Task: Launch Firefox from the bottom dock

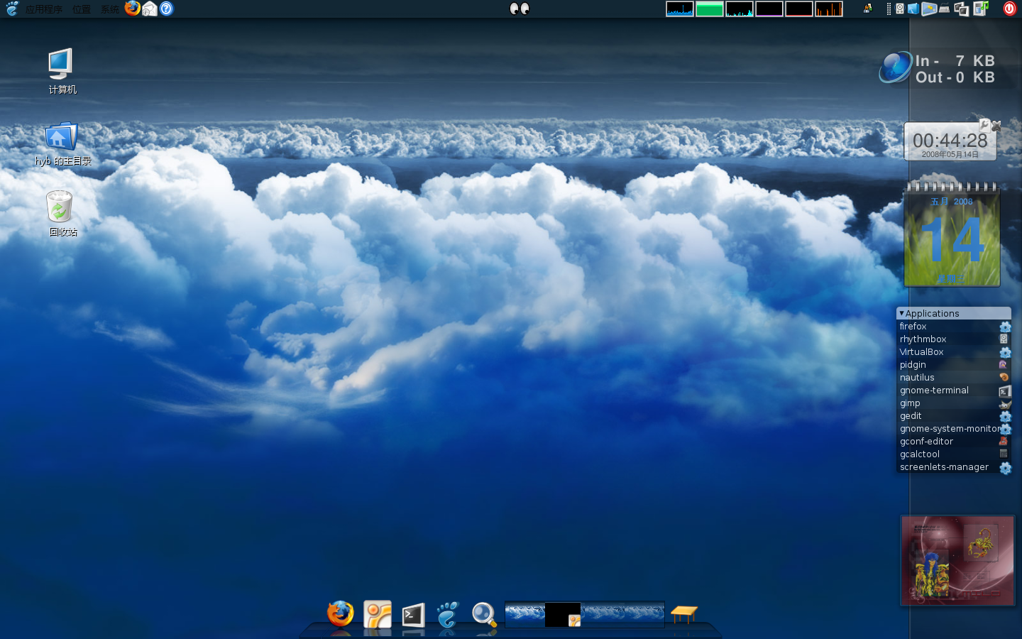Action: point(341,613)
